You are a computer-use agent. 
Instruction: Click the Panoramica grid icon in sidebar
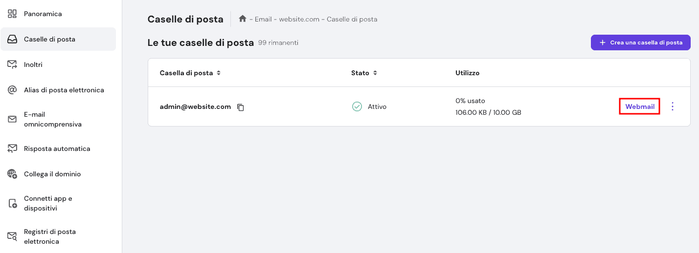point(12,14)
